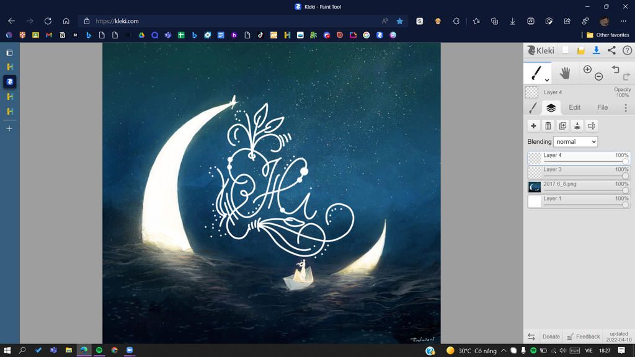The height and width of the screenshot is (357, 635).
Task: Flip the interface side with the swap arrows
Action: tap(531, 337)
